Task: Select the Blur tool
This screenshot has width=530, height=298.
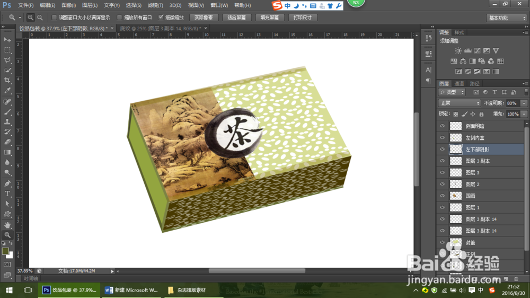Action: tap(7, 162)
